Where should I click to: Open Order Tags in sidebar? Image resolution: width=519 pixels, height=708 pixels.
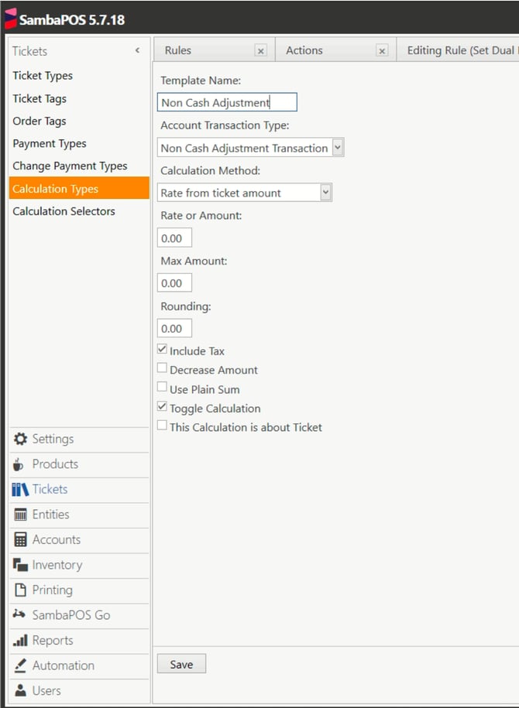40,121
